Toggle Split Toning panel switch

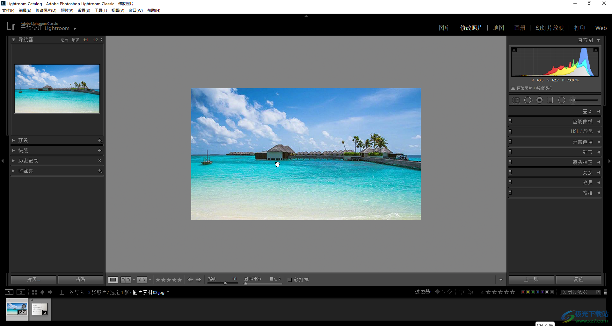tap(510, 142)
